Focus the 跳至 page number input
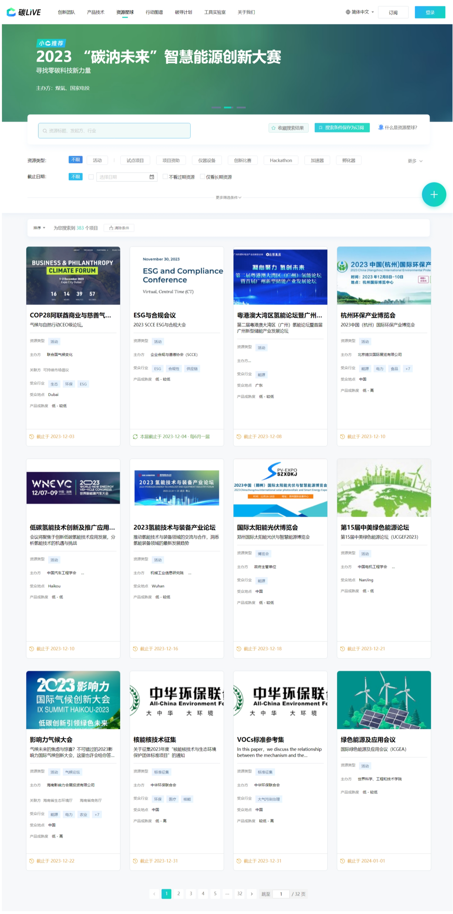The width and height of the screenshot is (453, 914). 281,894
